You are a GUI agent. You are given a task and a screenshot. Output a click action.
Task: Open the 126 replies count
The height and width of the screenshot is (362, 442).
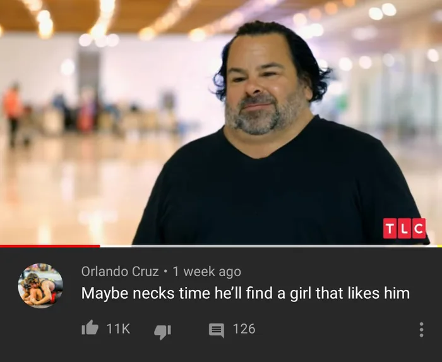(x=244, y=329)
